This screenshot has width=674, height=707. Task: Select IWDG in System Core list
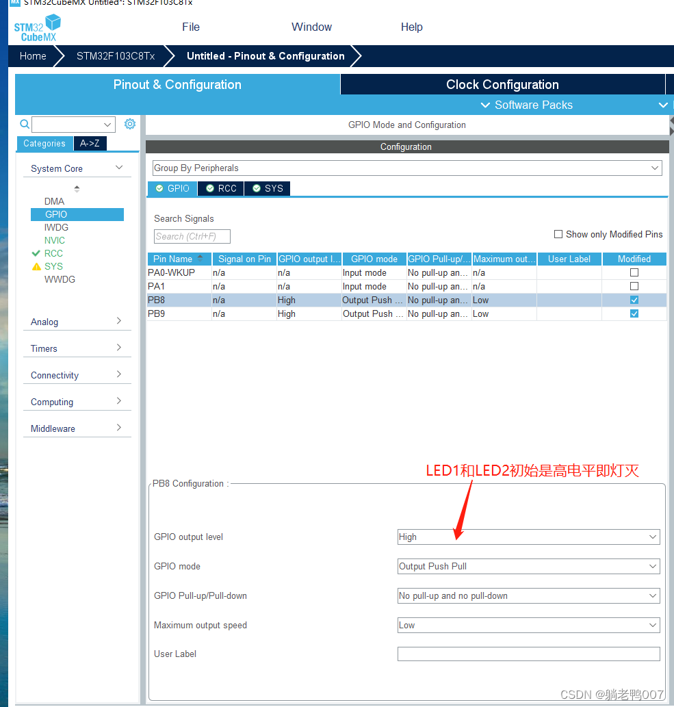pyautogui.click(x=56, y=227)
